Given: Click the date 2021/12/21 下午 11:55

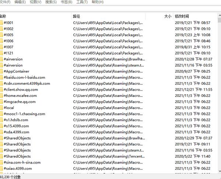Looking at the screenshot, I should (x=193, y=89).
